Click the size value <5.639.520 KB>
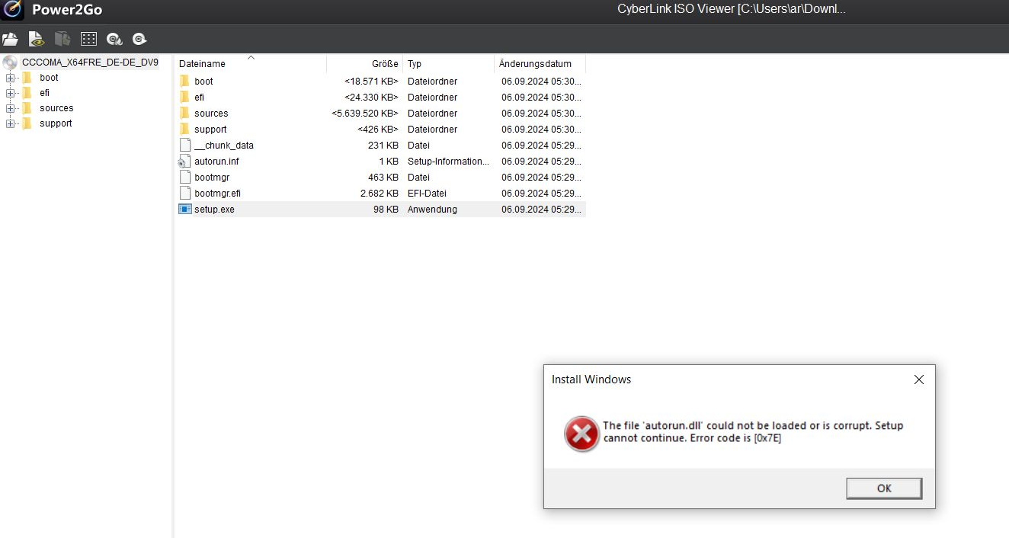 [x=365, y=114]
